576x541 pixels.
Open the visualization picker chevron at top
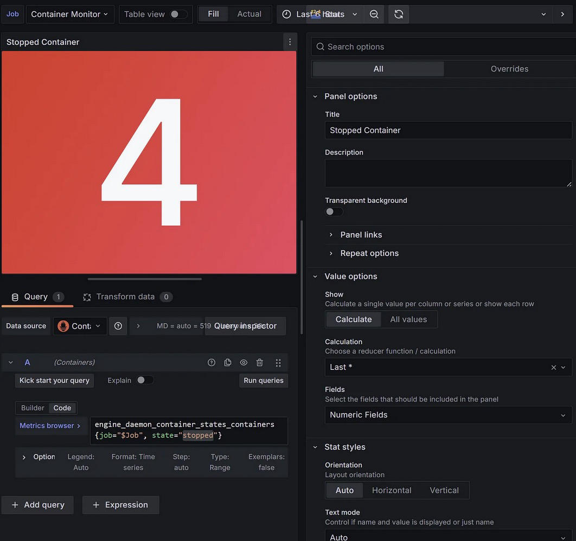pyautogui.click(x=543, y=14)
